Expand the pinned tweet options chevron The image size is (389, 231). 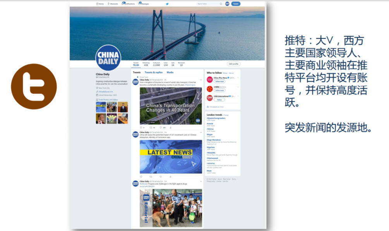coord(201,80)
